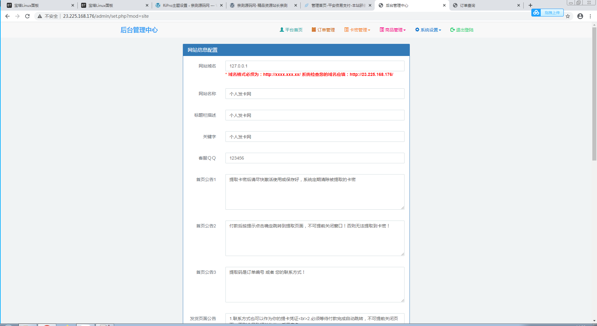Click the 网站域名 input field
This screenshot has width=597, height=326.
[315, 66]
